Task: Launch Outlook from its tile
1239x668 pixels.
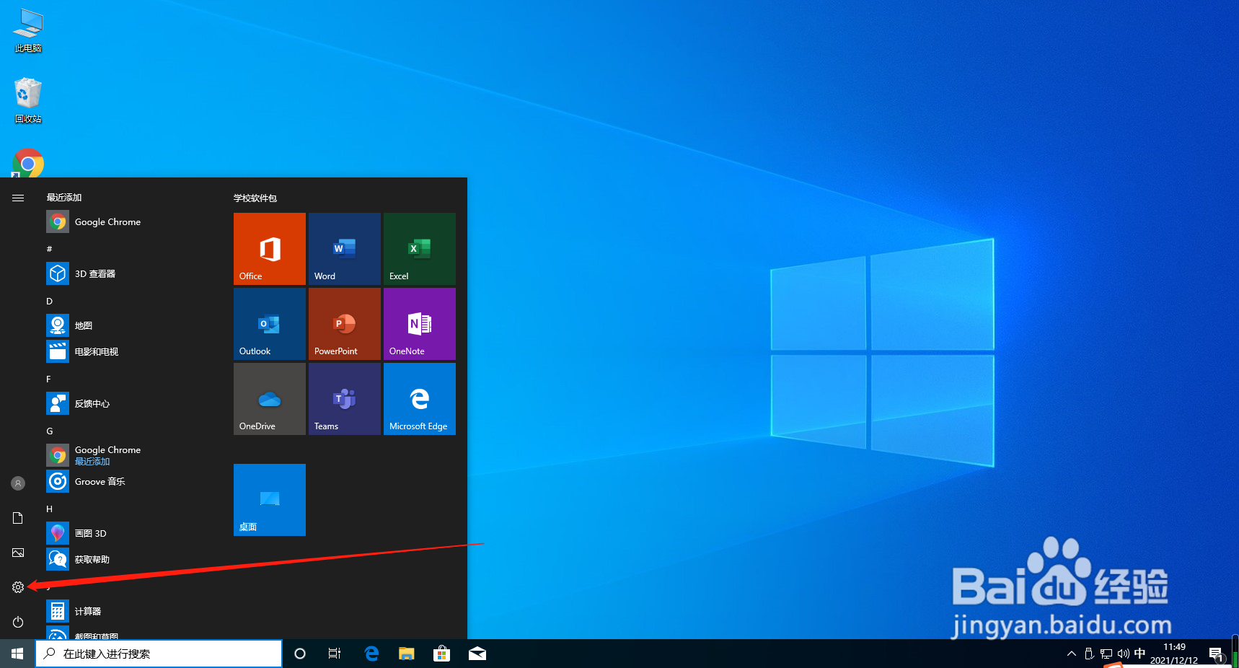Action: (269, 324)
